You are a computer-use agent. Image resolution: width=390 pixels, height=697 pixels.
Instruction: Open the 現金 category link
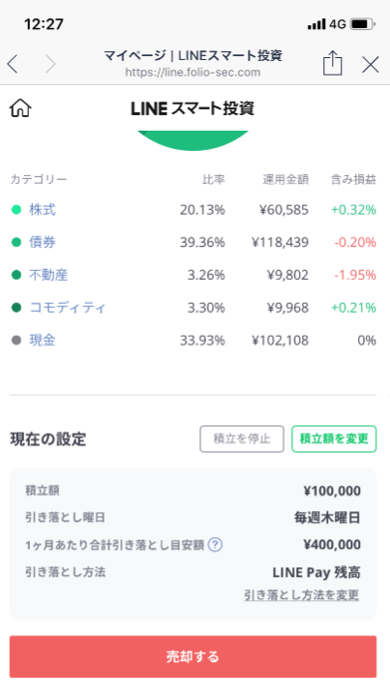click(x=43, y=340)
